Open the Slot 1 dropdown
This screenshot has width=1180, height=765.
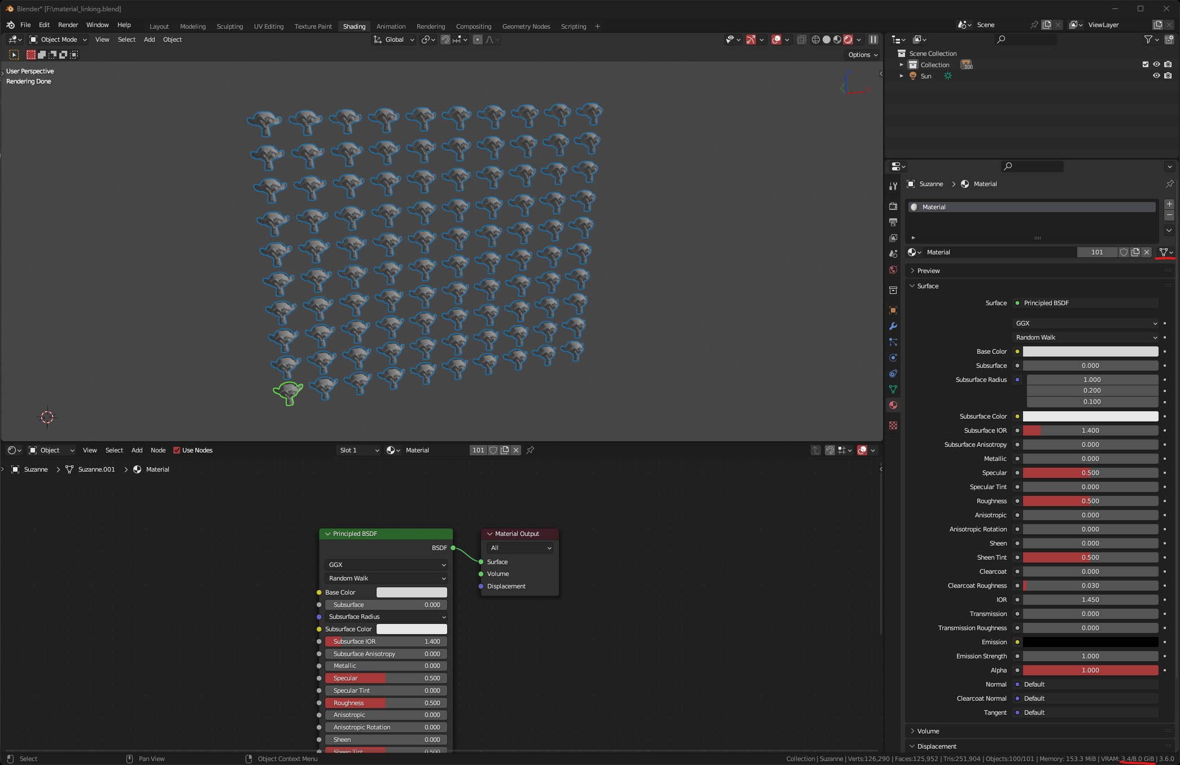[359, 450]
